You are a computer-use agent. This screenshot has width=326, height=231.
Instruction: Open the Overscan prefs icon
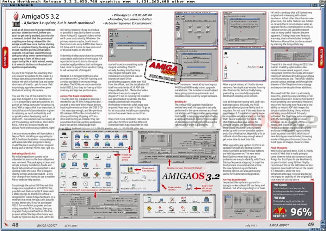tap(74, 165)
